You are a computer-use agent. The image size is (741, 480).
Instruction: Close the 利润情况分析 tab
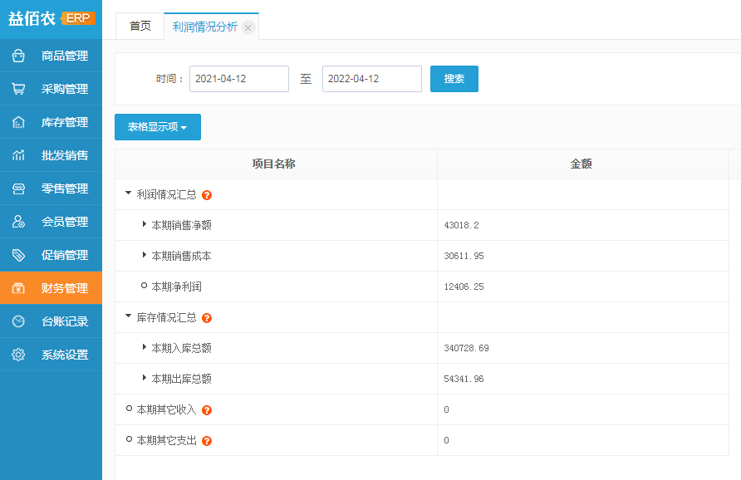point(248,28)
